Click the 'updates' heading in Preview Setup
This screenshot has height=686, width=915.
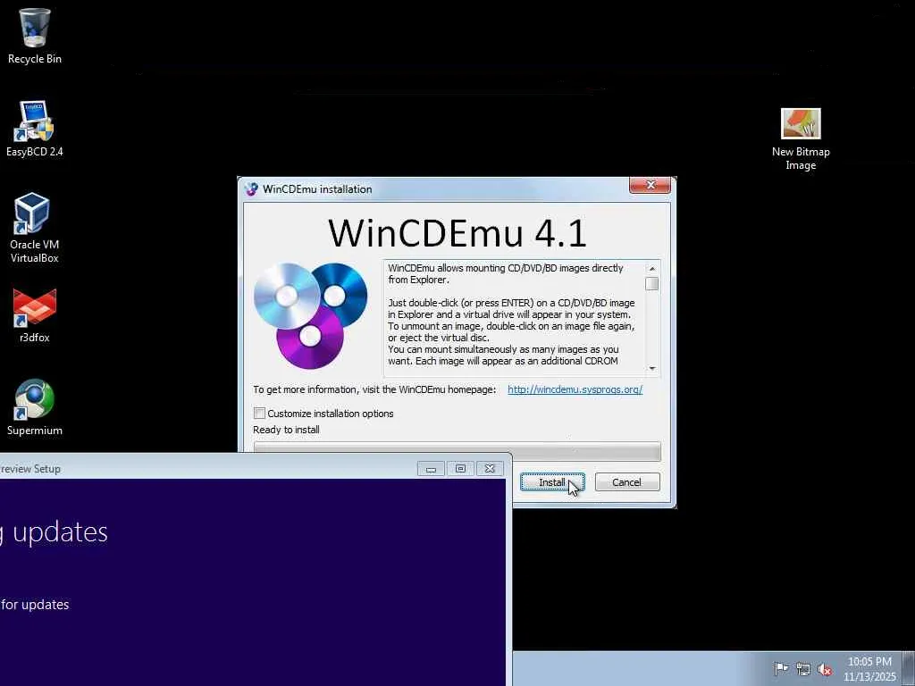tap(60, 532)
